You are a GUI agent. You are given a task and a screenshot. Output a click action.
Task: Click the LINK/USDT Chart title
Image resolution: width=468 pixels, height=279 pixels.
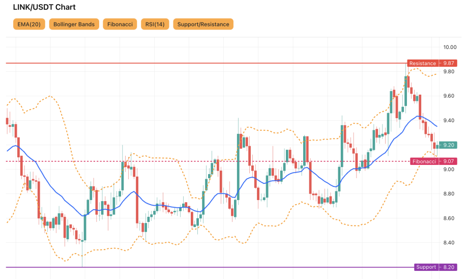(44, 8)
